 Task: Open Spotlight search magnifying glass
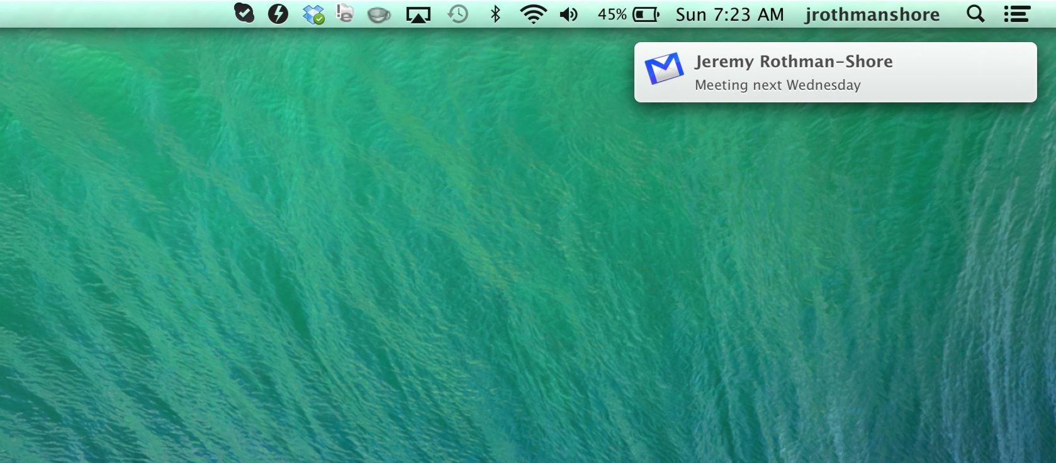click(x=975, y=14)
